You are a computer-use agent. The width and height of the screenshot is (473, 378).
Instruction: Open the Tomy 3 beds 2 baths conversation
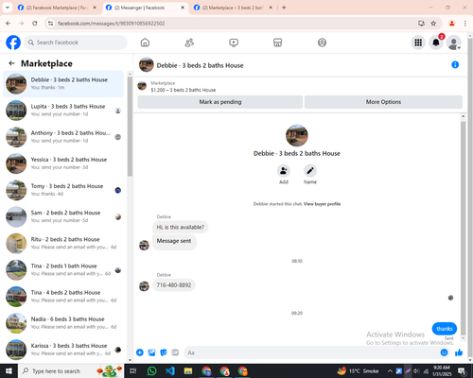[63, 190]
